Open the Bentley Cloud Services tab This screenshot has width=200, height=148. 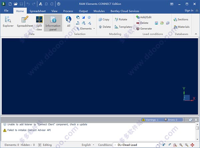tap(125, 11)
